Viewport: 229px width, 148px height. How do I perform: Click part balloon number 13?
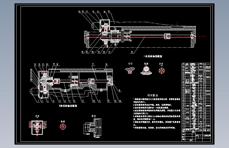pos(115,101)
